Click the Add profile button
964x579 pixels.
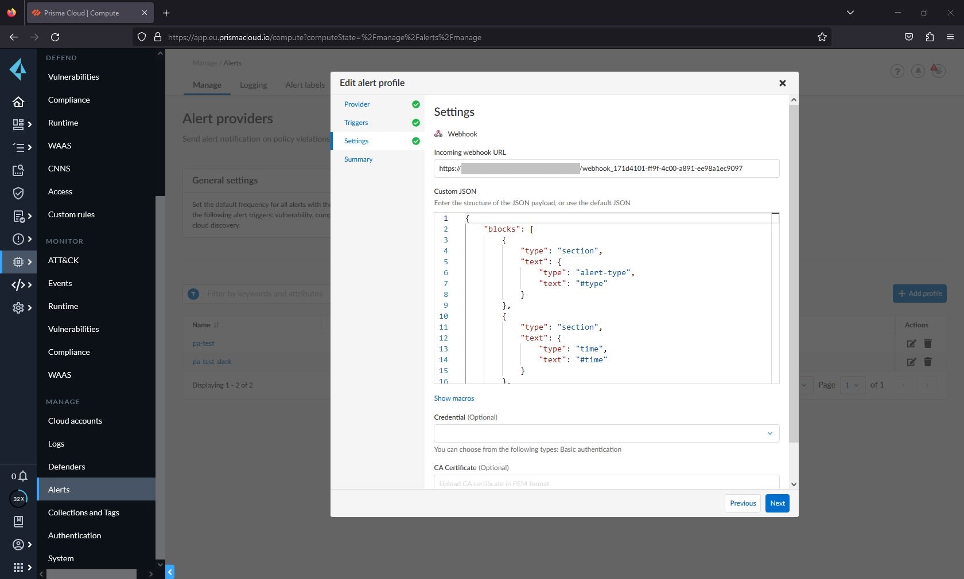920,294
